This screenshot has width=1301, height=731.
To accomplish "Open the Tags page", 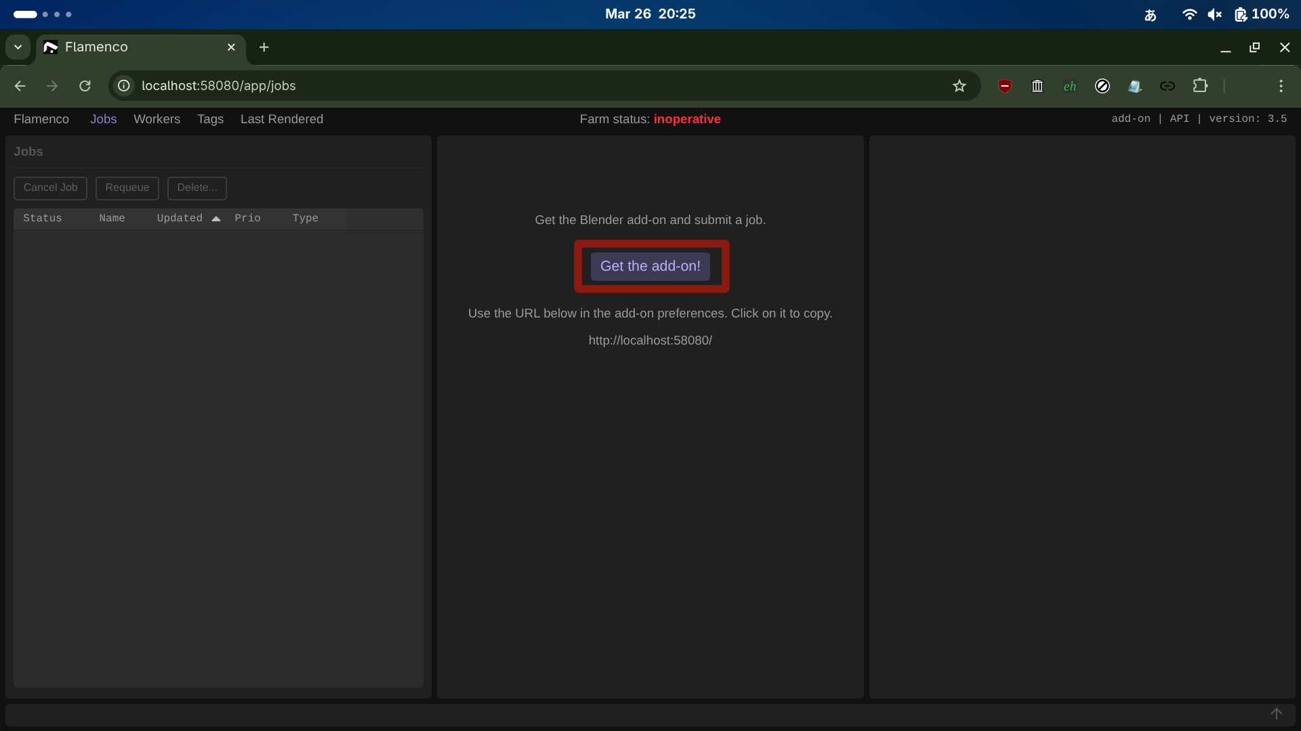I will (x=210, y=119).
